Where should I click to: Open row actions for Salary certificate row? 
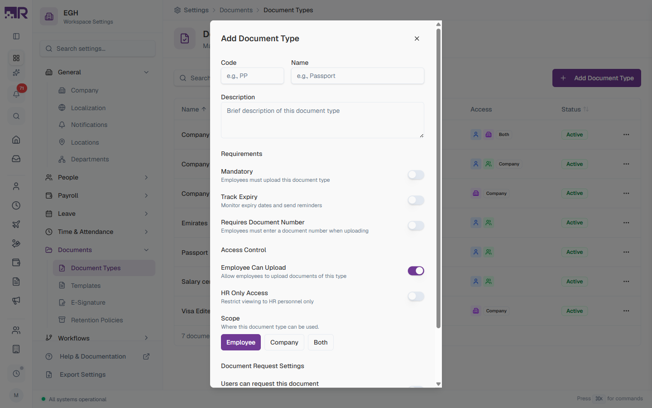pos(626,282)
